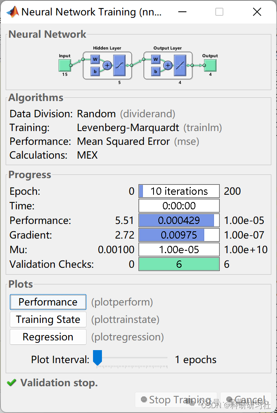Click the Random data division text
277x413 pixels.
click(x=96, y=114)
